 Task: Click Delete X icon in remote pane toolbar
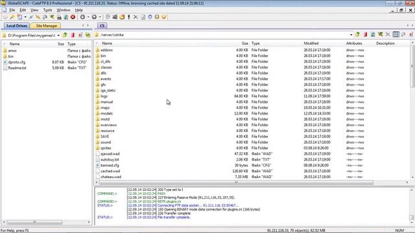(x=388, y=34)
